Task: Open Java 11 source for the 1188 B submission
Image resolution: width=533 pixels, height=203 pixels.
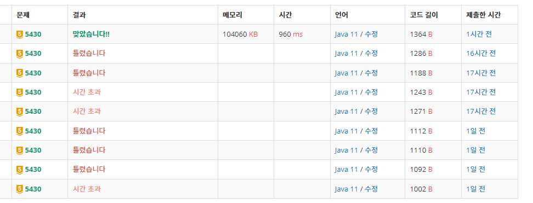Action: click(347, 73)
